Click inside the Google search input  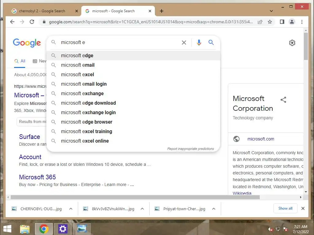(x=119, y=42)
